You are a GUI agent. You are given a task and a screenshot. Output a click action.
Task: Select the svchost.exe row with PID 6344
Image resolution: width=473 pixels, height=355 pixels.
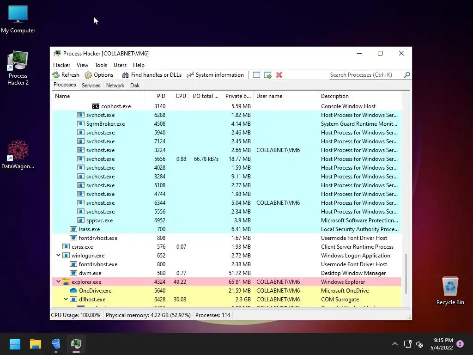click(227, 203)
